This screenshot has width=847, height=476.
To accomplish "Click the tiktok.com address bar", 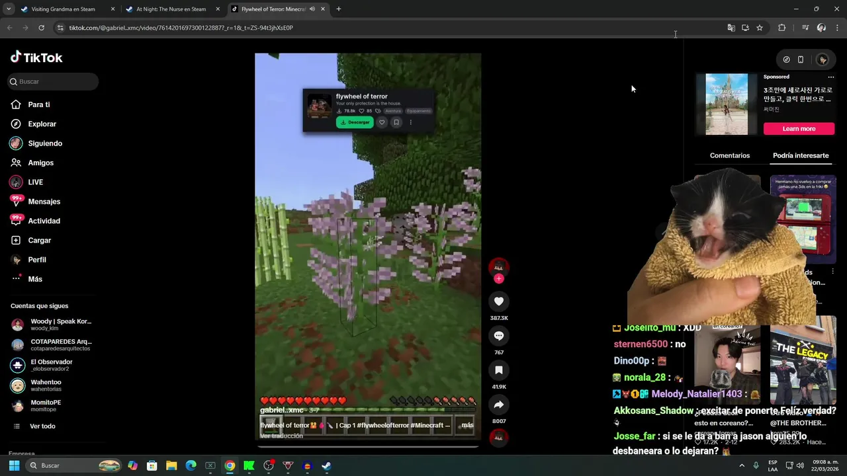I will (390, 28).
